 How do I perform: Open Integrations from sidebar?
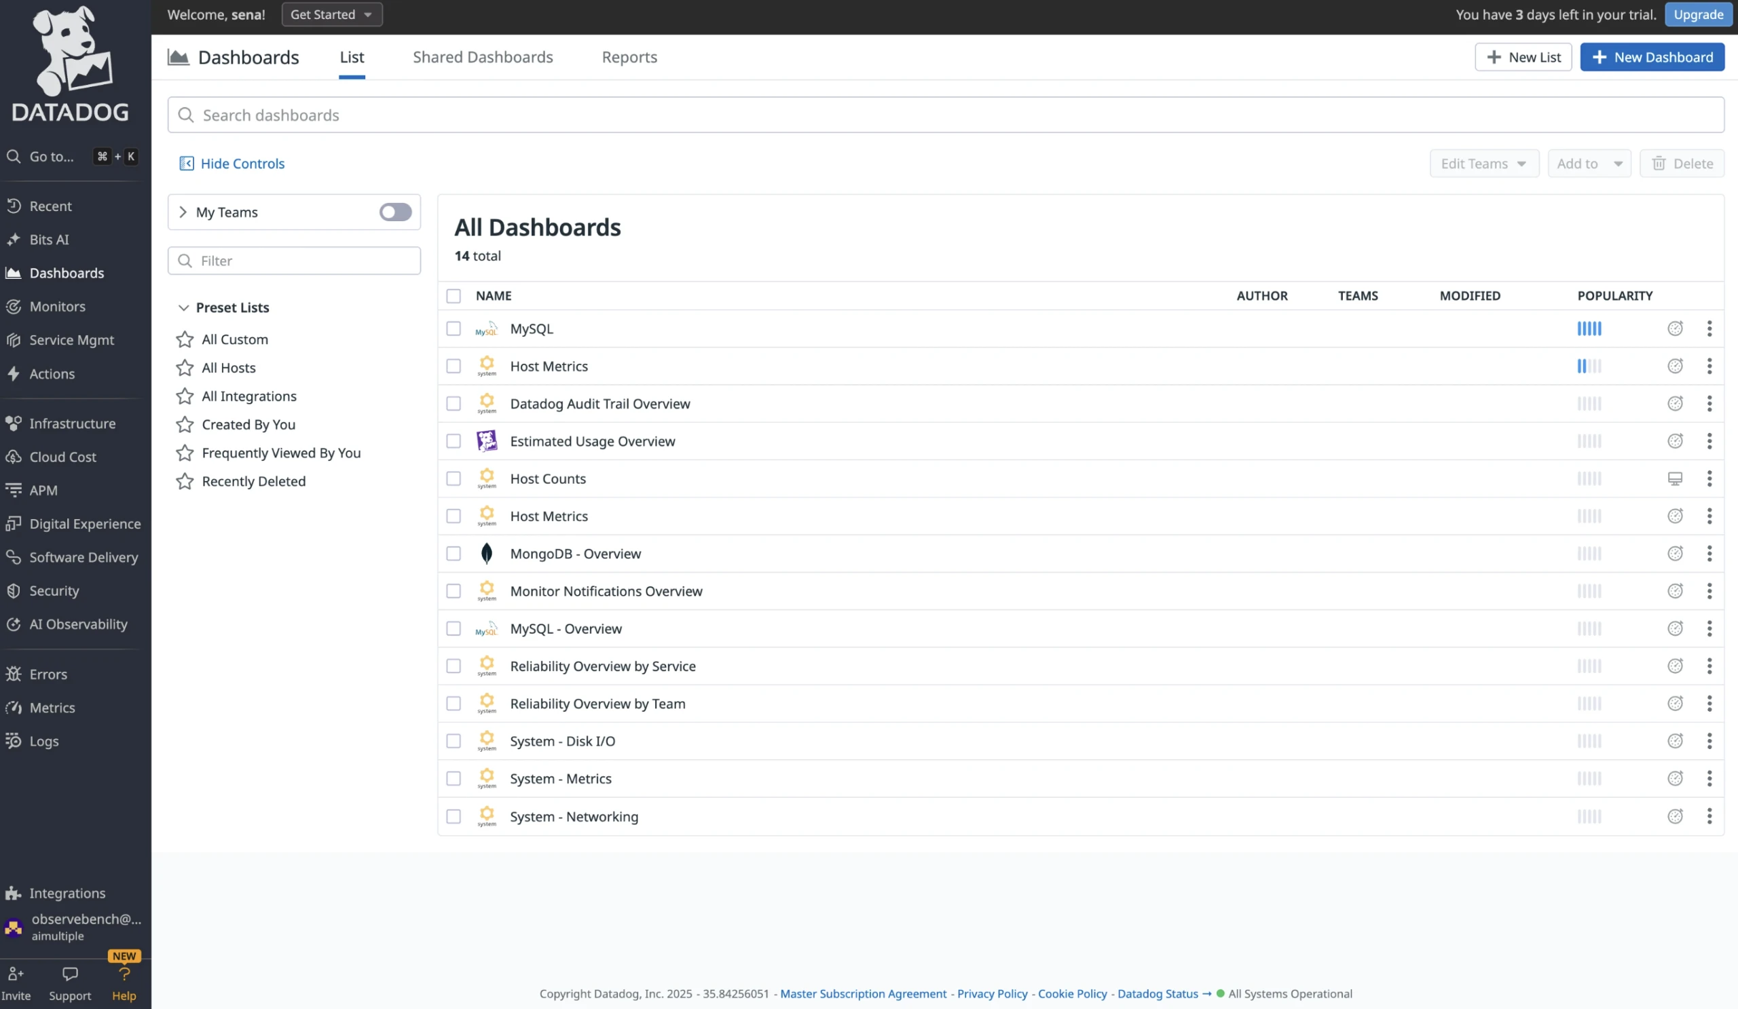pos(67,892)
